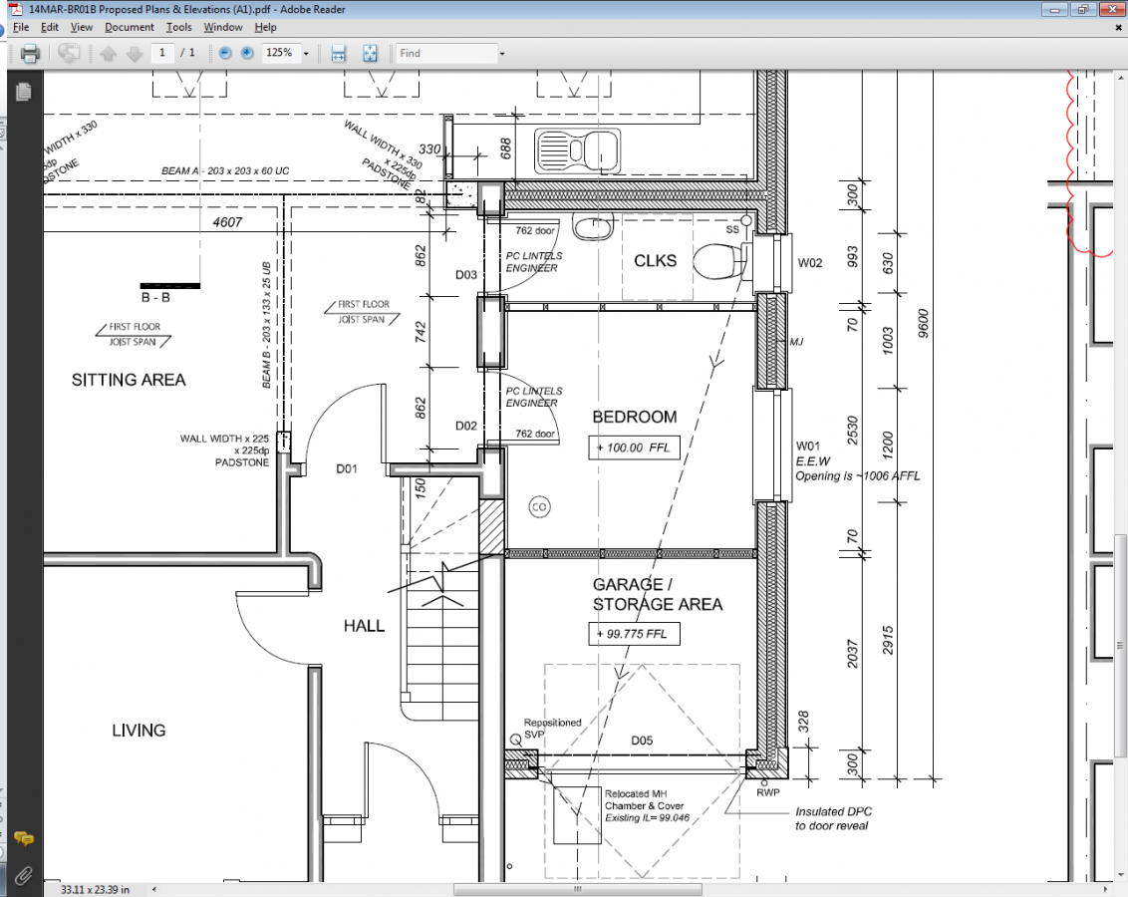The width and height of the screenshot is (1128, 897).
Task: Enable the fit width scrolling mode icon
Action: coord(338,54)
